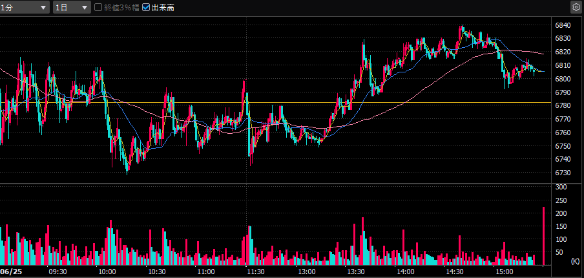This screenshot has height=278, width=584.
Task: Click the 250 volume axis label
Action: click(x=561, y=200)
